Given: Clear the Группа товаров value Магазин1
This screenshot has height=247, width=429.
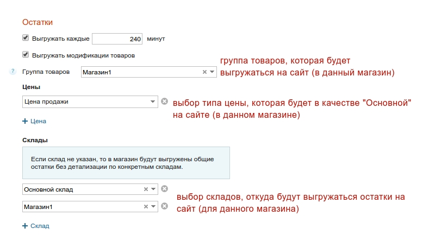Looking at the screenshot, I should (x=204, y=72).
